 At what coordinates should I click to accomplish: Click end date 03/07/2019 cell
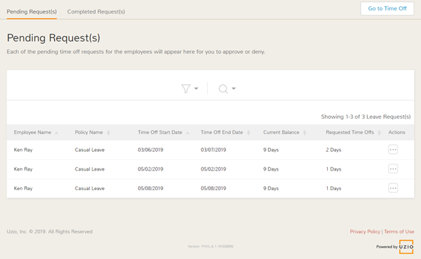[213, 150]
